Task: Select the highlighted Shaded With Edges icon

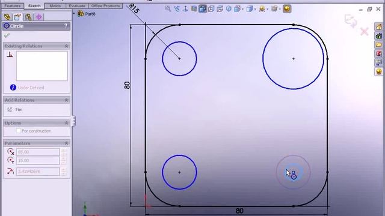Action: pyautogui.click(x=203, y=9)
